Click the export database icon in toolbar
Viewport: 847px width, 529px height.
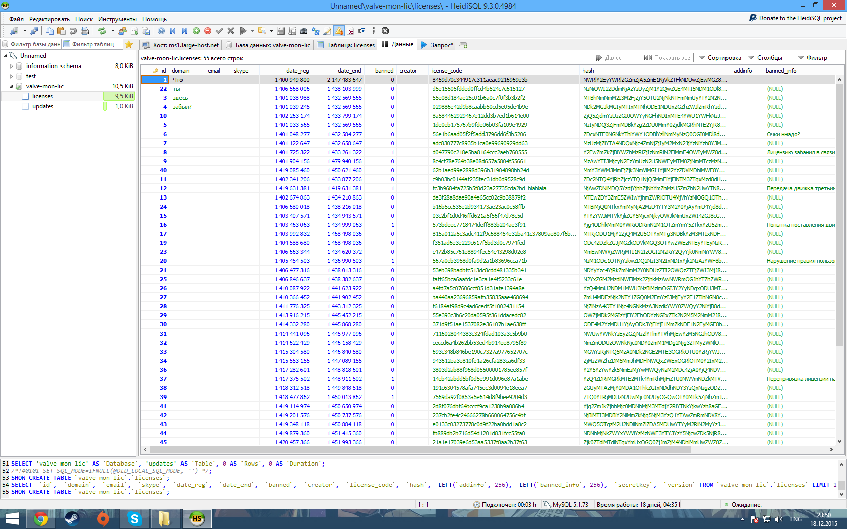coord(146,31)
